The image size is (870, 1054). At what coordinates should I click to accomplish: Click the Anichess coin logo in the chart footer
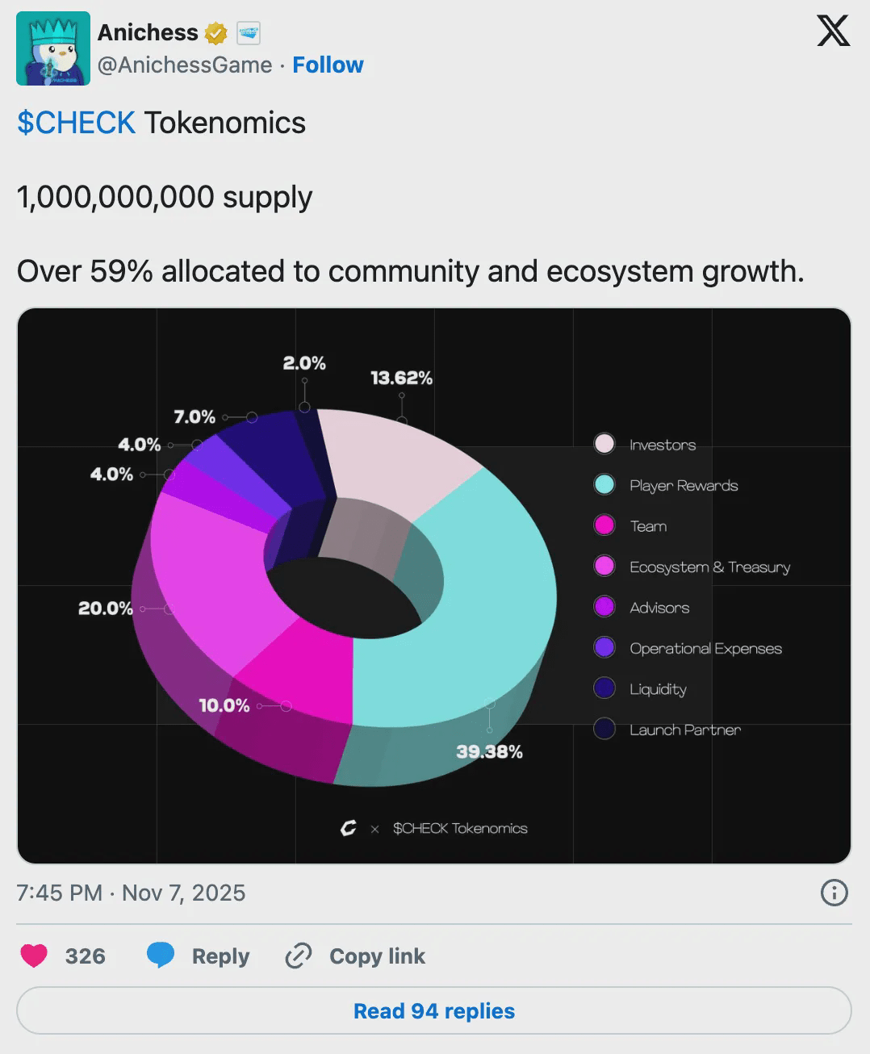348,828
